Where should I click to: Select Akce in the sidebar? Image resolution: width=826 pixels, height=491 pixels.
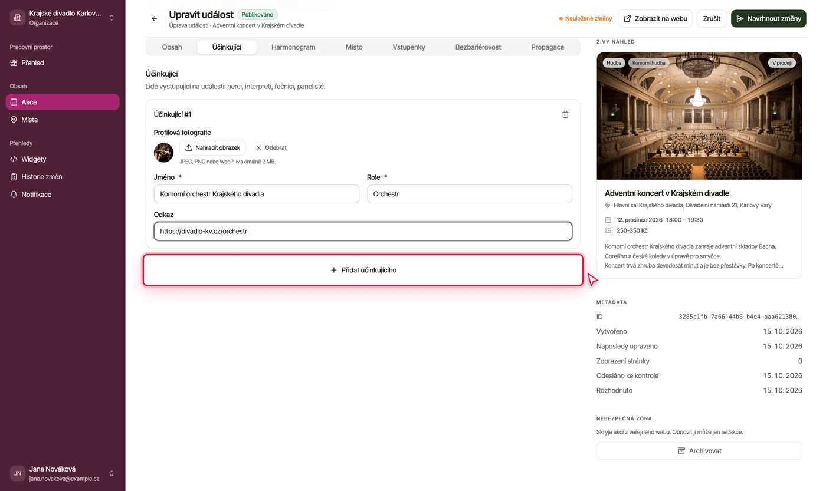coord(63,102)
